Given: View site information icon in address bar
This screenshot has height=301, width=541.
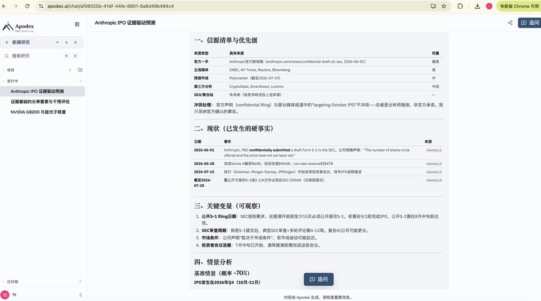Looking at the screenshot, I should point(41,6).
